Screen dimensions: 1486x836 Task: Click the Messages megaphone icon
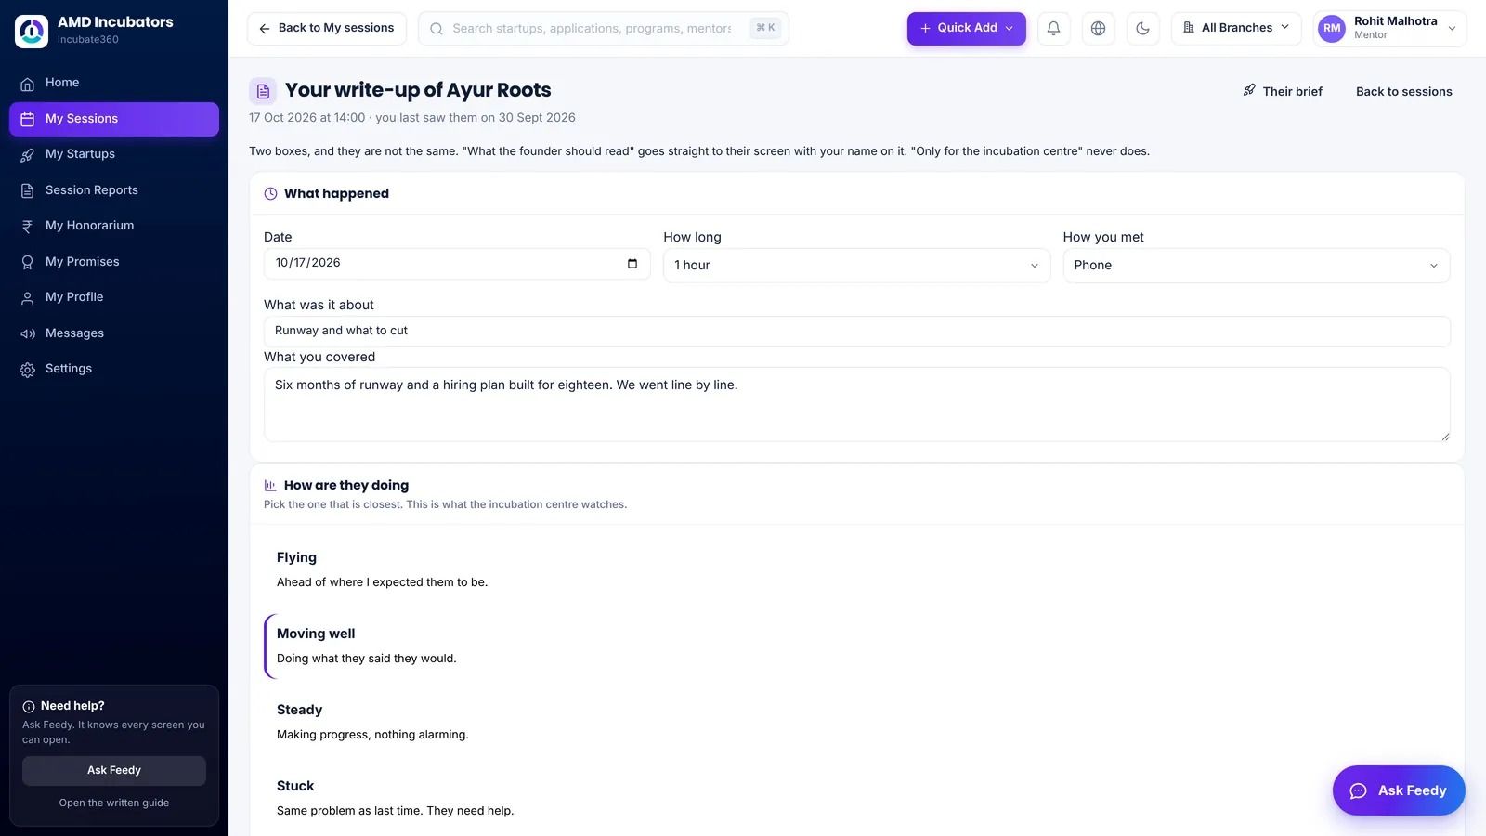pos(28,333)
